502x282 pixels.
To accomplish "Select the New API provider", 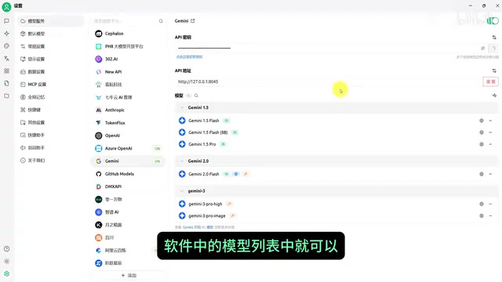I will coord(128,72).
